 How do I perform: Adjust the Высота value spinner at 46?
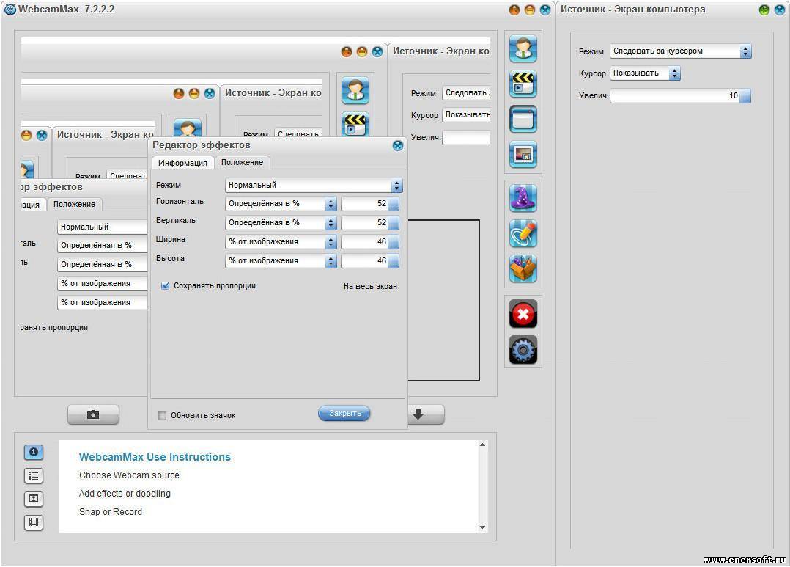coord(370,261)
